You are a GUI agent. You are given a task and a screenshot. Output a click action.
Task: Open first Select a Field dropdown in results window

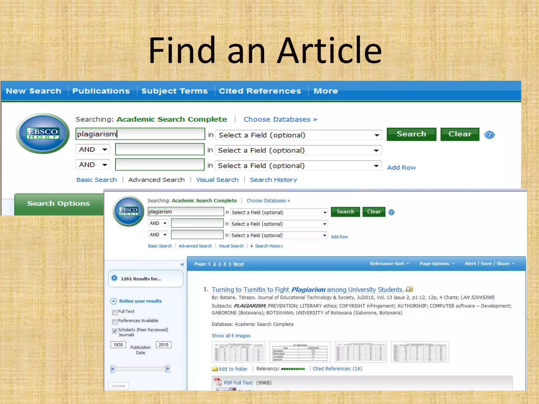pyautogui.click(x=279, y=212)
